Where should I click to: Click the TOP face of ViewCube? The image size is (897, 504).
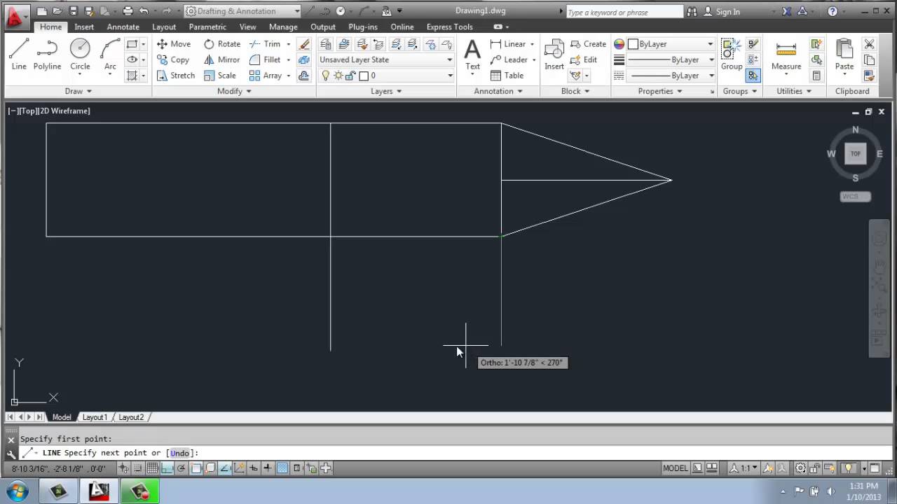click(x=856, y=154)
